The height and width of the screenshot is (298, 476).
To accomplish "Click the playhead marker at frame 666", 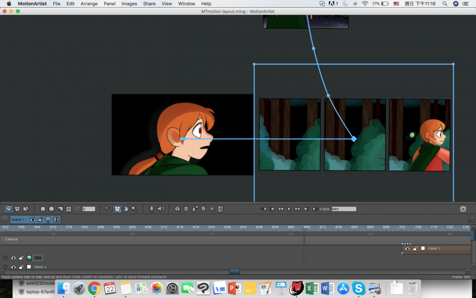I will click(304, 229).
